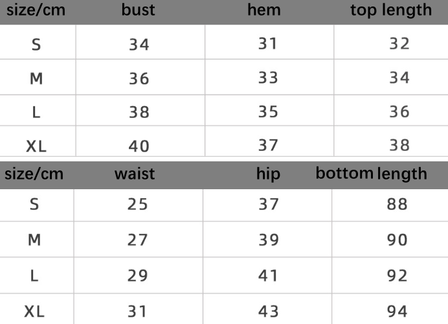
Task: Click the "bottom length" column header
Action: pyautogui.click(x=371, y=174)
